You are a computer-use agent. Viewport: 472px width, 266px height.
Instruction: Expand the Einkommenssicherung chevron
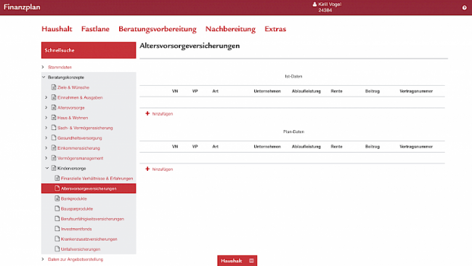click(x=46, y=148)
